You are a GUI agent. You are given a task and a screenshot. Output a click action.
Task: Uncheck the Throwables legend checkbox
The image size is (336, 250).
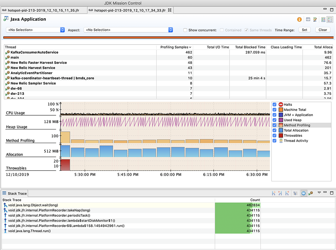pyautogui.click(x=275, y=135)
